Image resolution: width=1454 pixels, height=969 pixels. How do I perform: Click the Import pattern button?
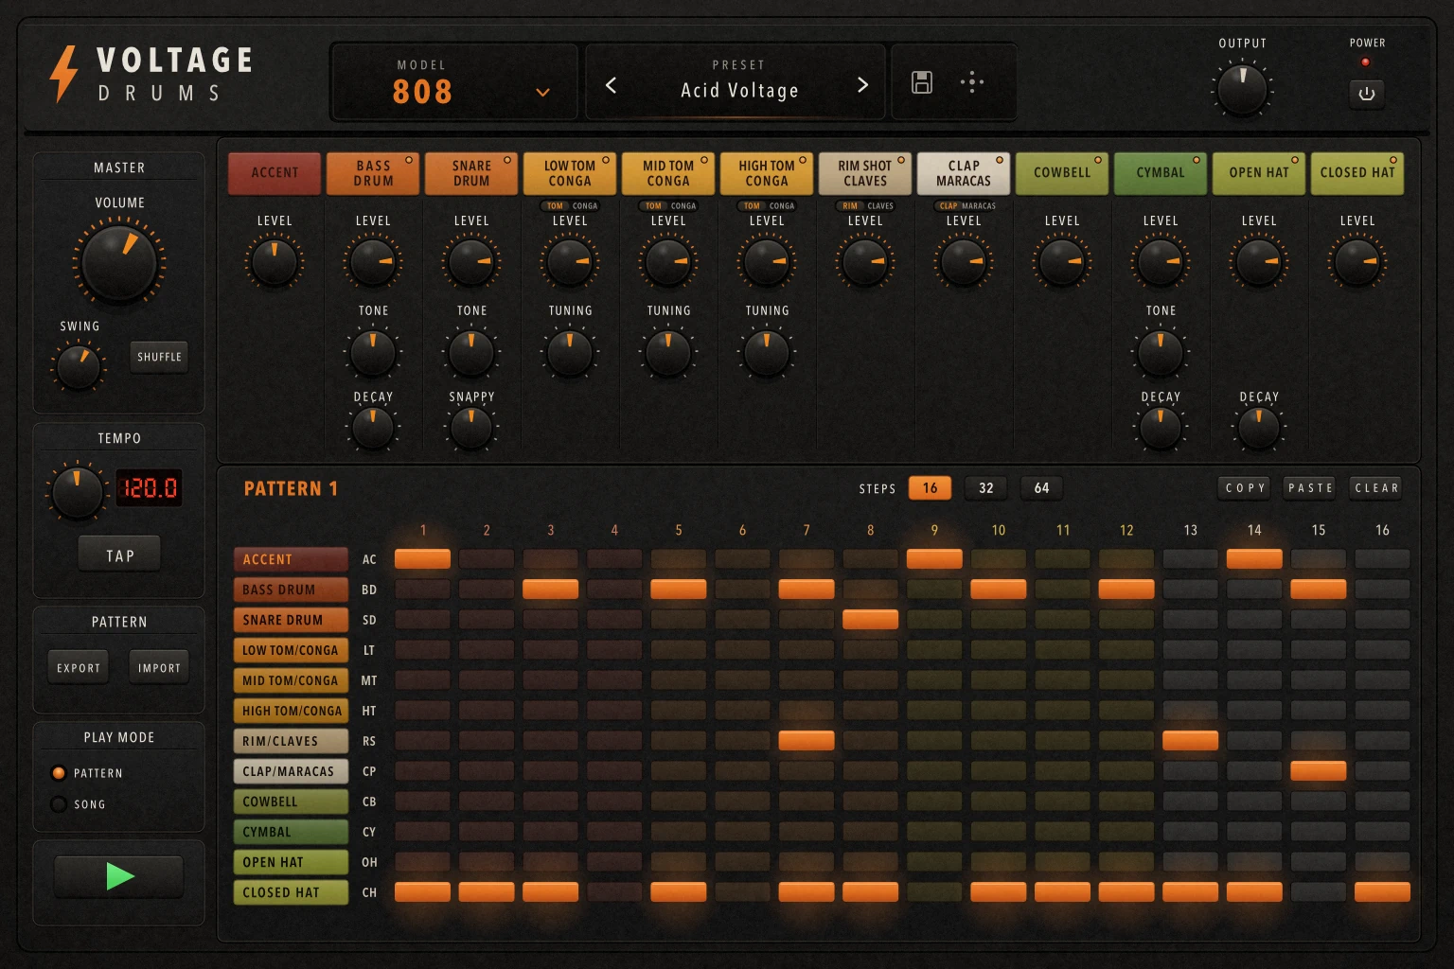click(159, 667)
